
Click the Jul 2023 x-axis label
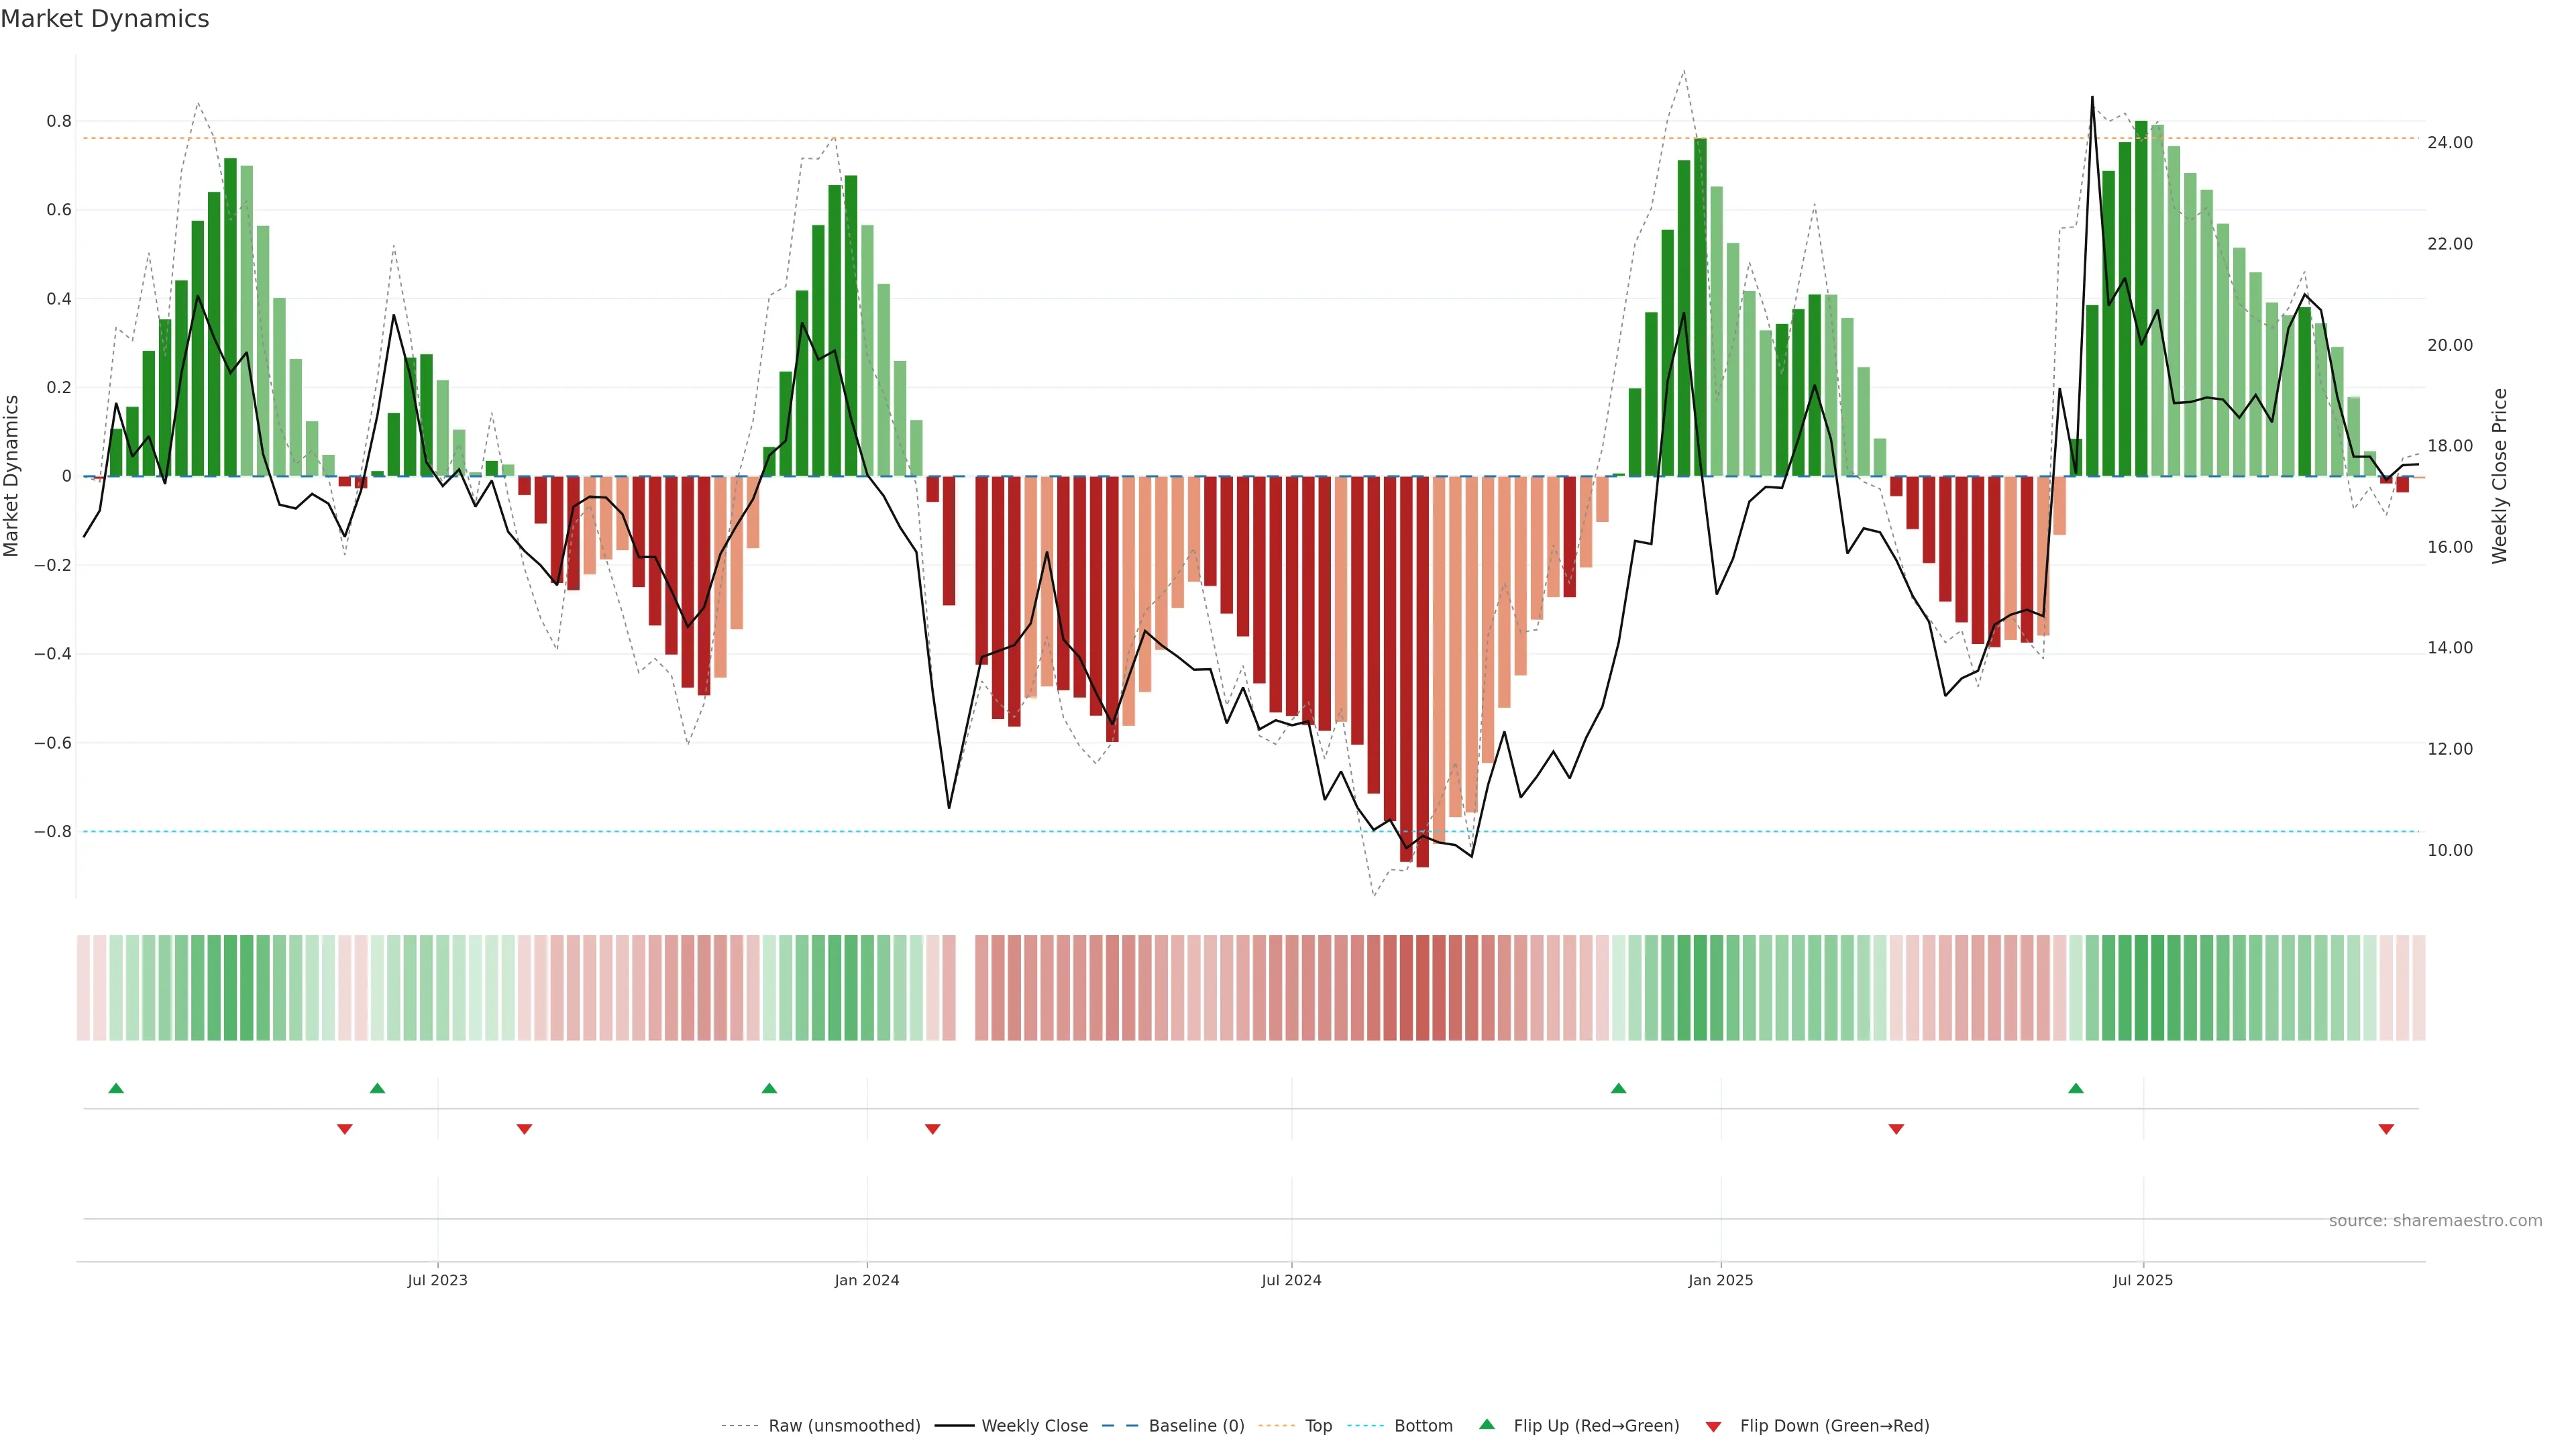click(x=437, y=1280)
